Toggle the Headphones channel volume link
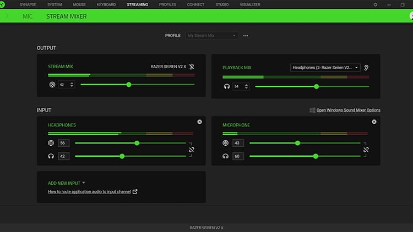The height and width of the screenshot is (232, 413). (191, 150)
